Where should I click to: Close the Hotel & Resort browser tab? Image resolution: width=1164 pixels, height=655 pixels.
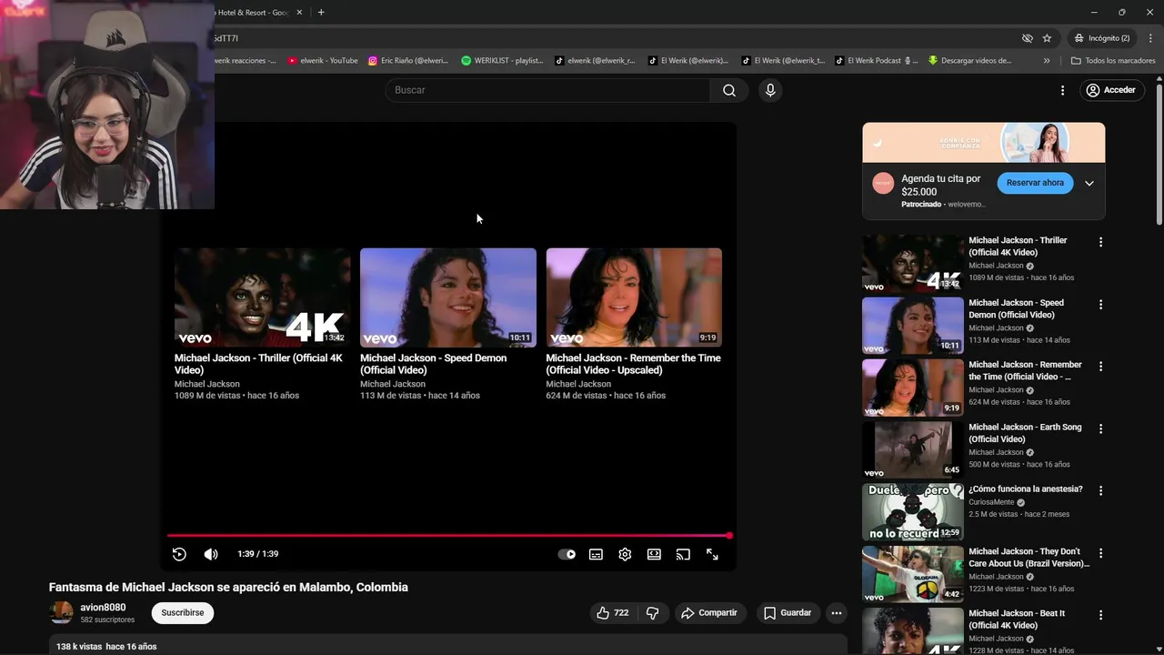click(x=299, y=13)
